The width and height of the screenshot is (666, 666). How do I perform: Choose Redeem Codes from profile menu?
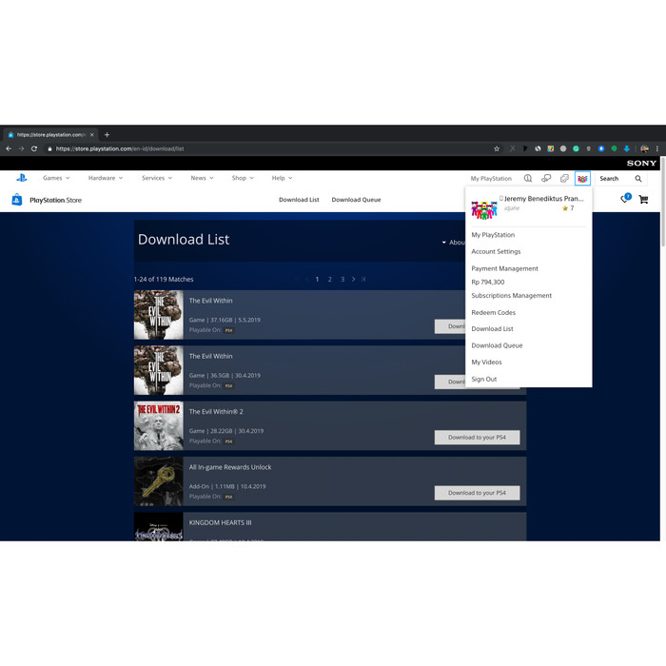pos(493,312)
